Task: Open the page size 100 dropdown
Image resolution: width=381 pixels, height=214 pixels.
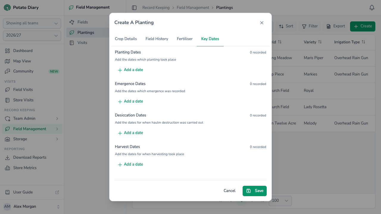Action: click(x=280, y=201)
